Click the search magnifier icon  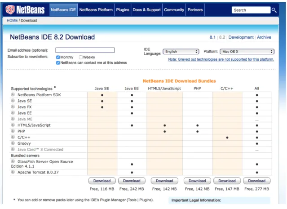click(274, 10)
